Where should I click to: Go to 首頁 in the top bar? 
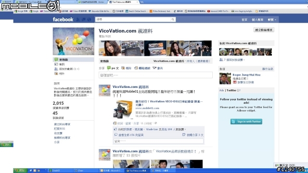point(244,20)
